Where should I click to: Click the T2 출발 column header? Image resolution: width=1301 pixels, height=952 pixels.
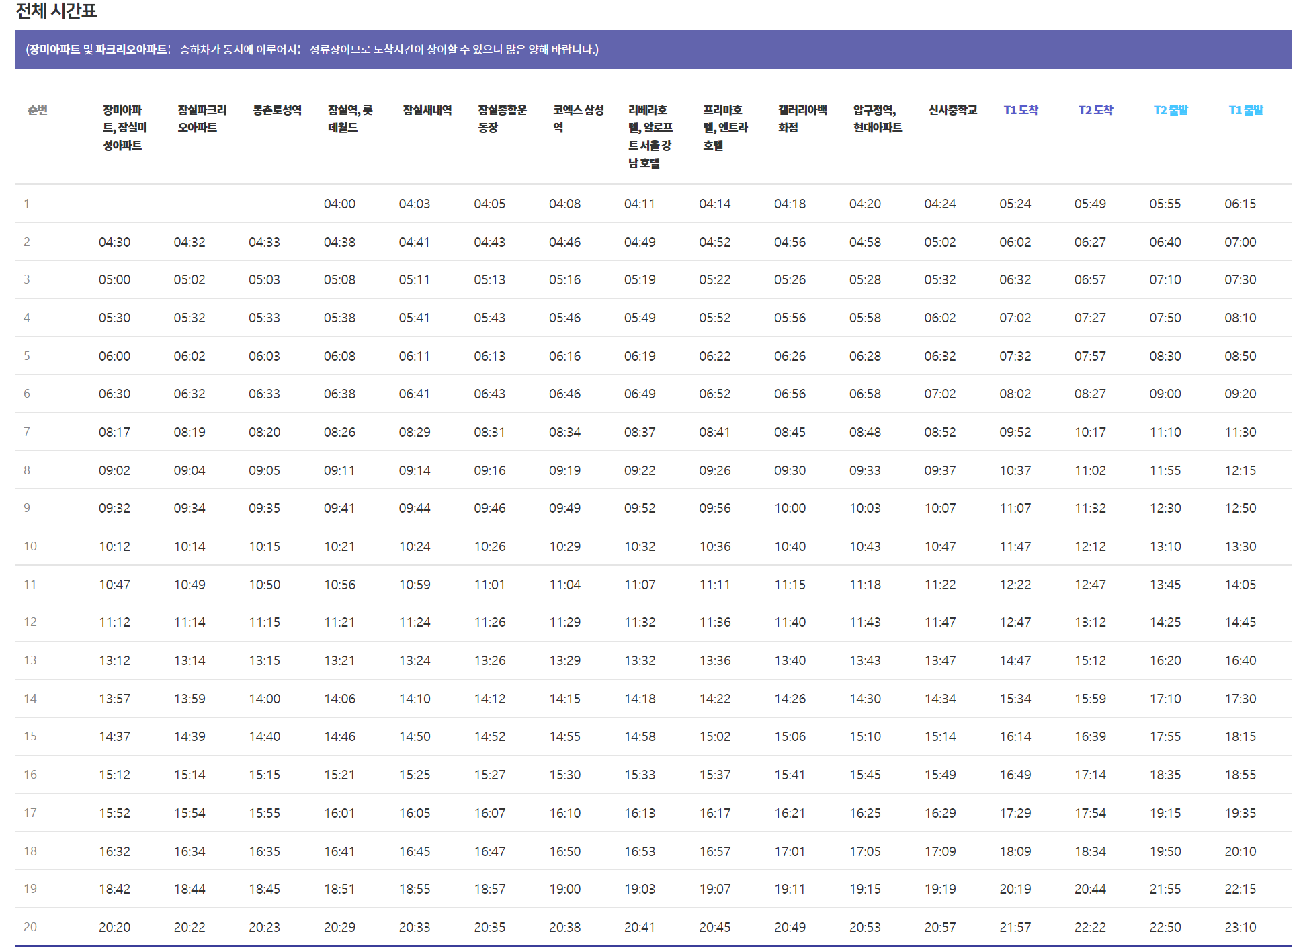1170,110
